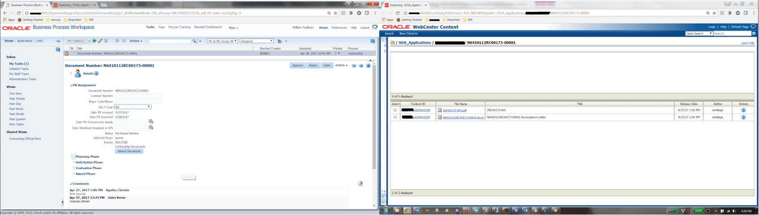Open worklist toolbar Actions dropdown
Viewport: 759px width, 215px height.
click(x=136, y=41)
